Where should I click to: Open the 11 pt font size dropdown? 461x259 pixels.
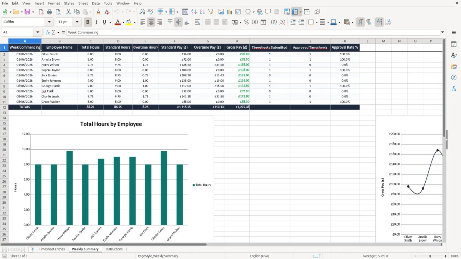77,22
